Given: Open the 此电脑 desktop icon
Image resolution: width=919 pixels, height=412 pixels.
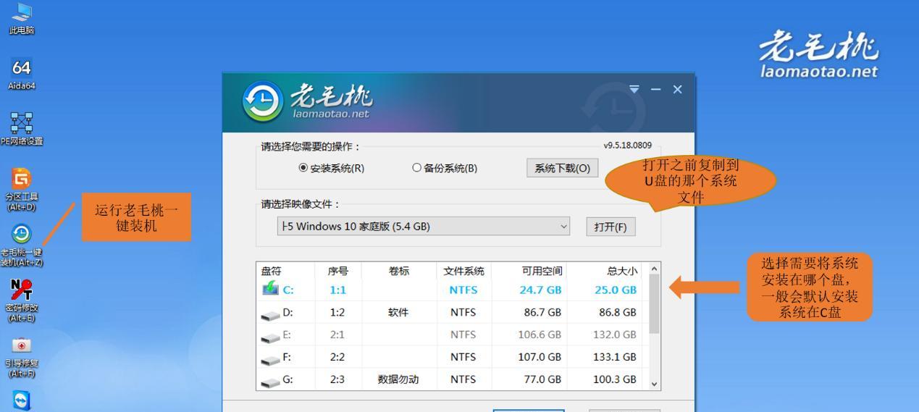Looking at the screenshot, I should [22, 18].
